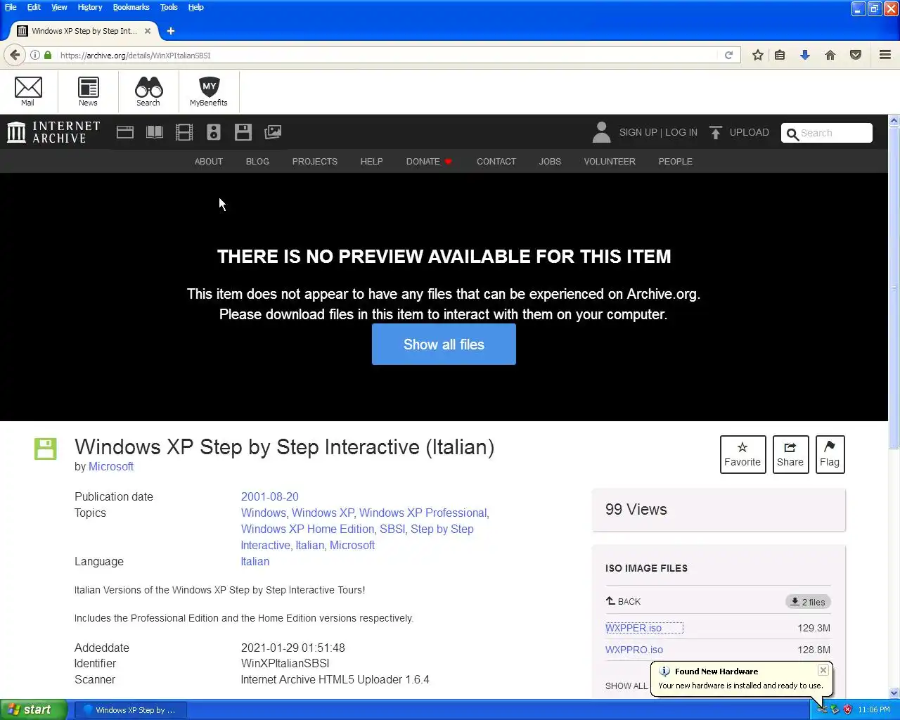Click the Microsoft author link
This screenshot has width=900, height=720.
click(111, 467)
